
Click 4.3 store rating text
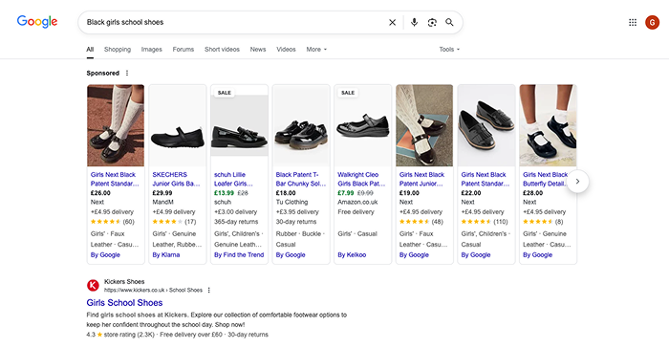(120, 335)
